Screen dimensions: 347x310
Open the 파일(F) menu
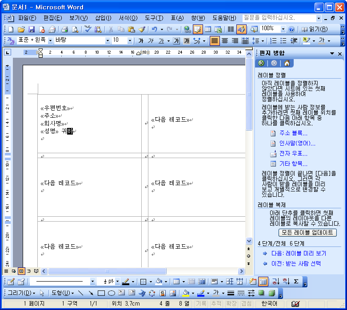[x=27, y=18]
